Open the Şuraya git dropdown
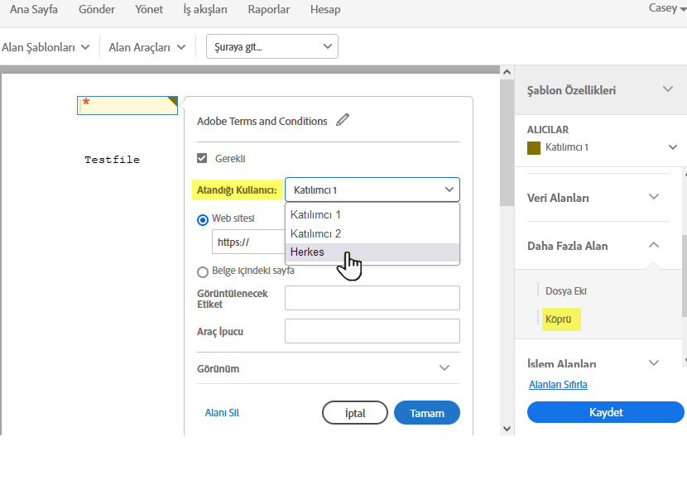 click(x=271, y=47)
